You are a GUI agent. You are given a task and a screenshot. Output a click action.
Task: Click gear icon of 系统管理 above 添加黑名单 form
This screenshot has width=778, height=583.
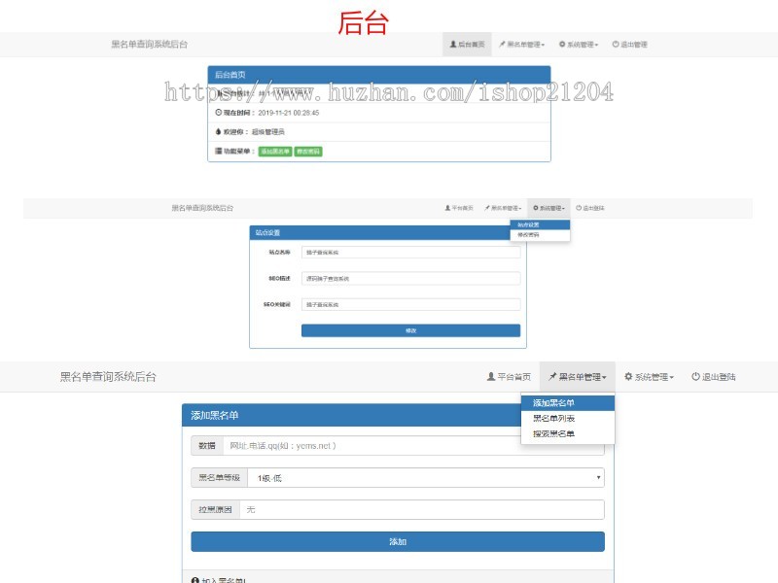(x=628, y=377)
